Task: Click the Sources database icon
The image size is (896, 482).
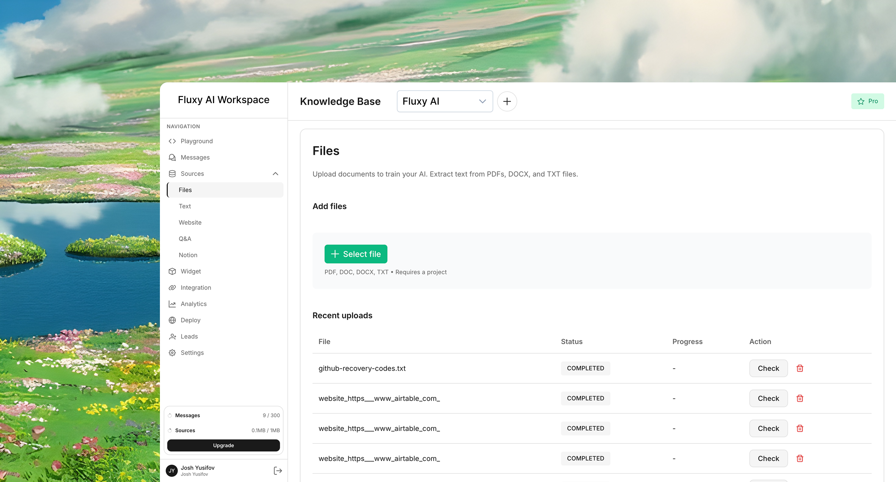Action: (172, 174)
